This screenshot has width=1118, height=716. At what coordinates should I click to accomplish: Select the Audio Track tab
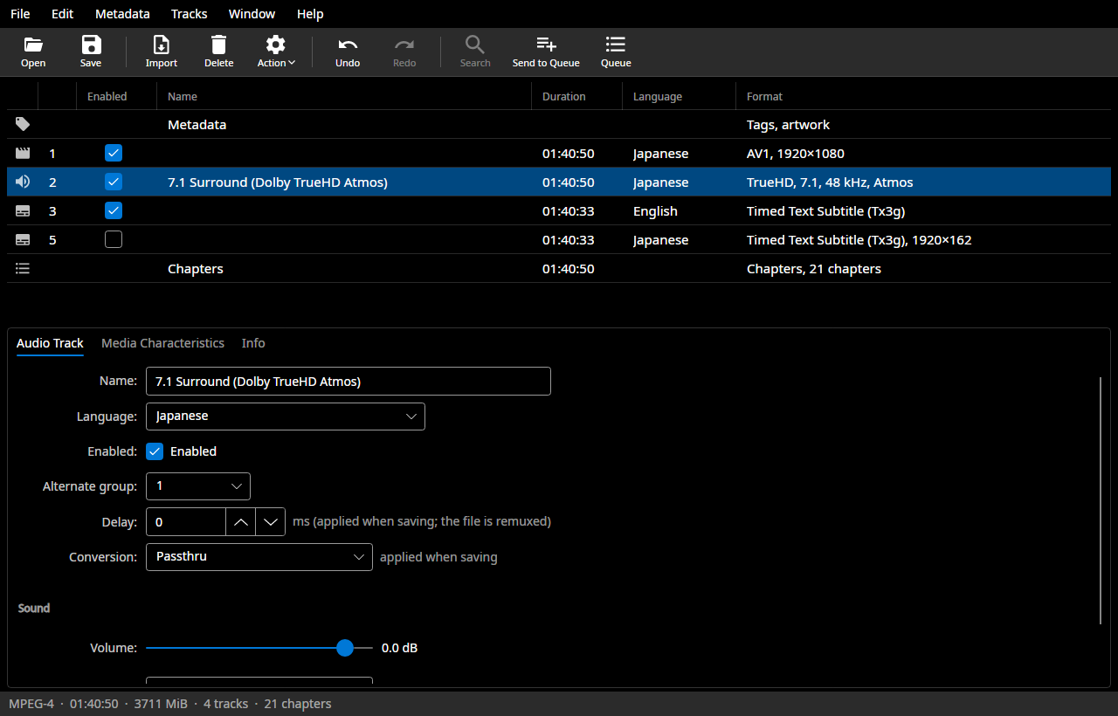50,343
